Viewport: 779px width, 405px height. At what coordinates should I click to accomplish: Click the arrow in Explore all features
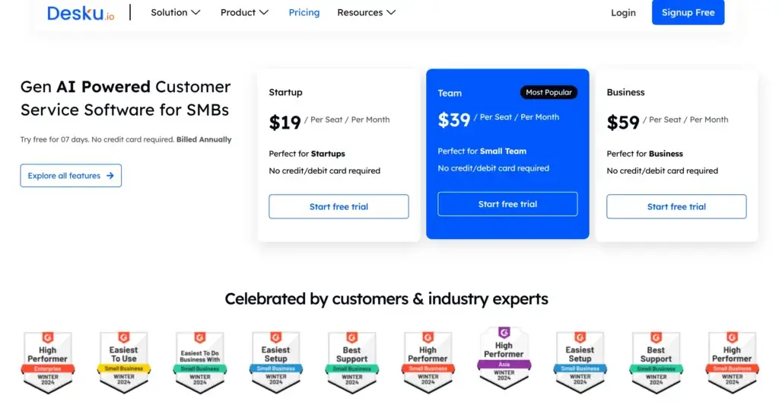110,175
